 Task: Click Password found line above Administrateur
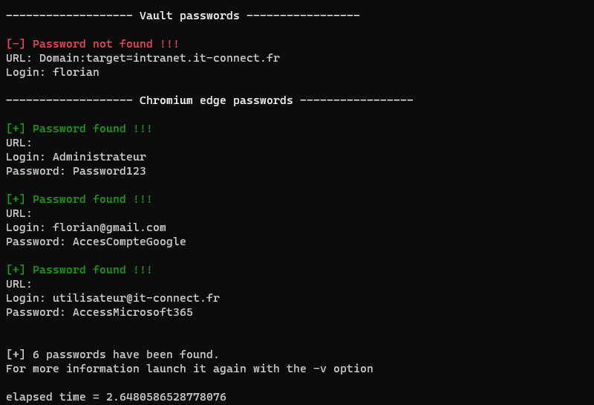[x=79, y=129]
